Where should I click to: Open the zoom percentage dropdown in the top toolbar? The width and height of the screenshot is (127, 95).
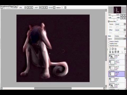[25, 8]
